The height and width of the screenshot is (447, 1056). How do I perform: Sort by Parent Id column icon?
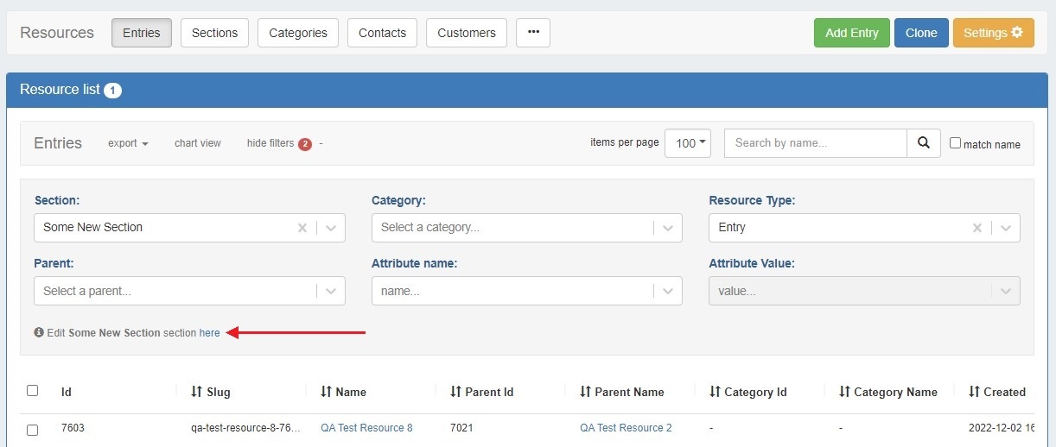pyautogui.click(x=455, y=392)
